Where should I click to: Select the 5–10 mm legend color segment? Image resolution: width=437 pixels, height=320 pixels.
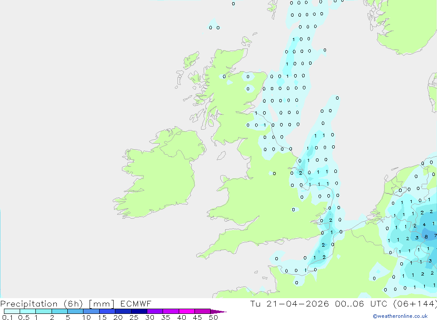[76, 311]
